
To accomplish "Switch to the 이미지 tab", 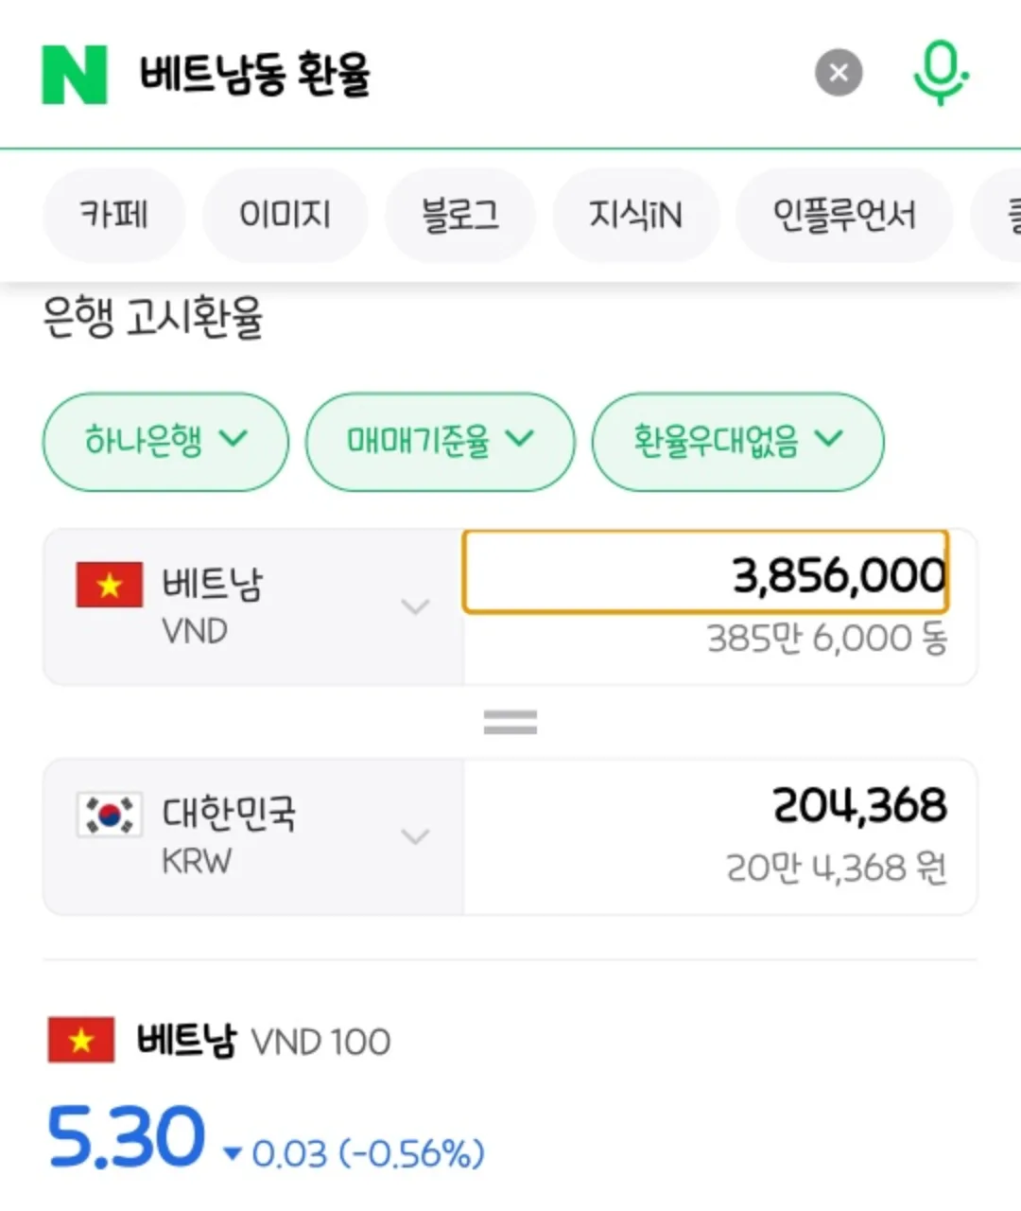I will pos(285,215).
